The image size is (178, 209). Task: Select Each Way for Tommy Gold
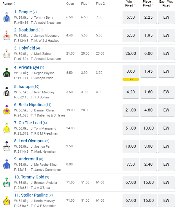(166, 182)
